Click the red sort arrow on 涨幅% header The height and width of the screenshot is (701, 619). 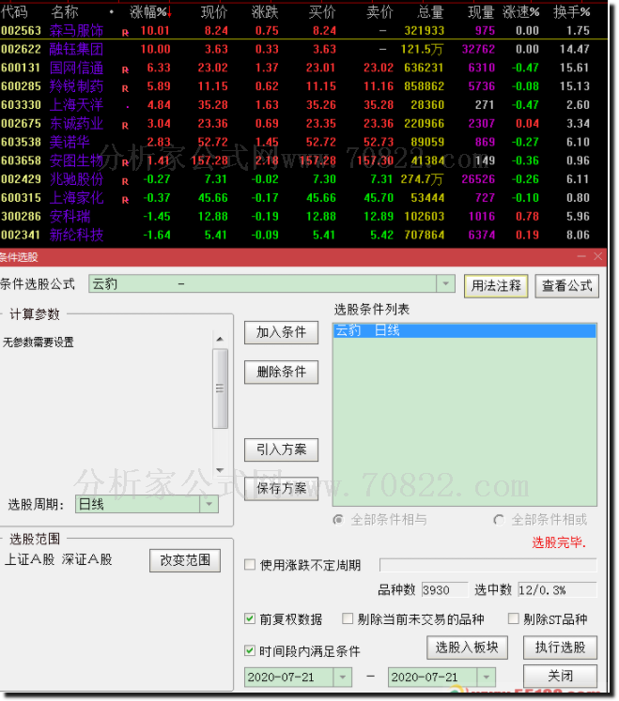pyautogui.click(x=169, y=12)
